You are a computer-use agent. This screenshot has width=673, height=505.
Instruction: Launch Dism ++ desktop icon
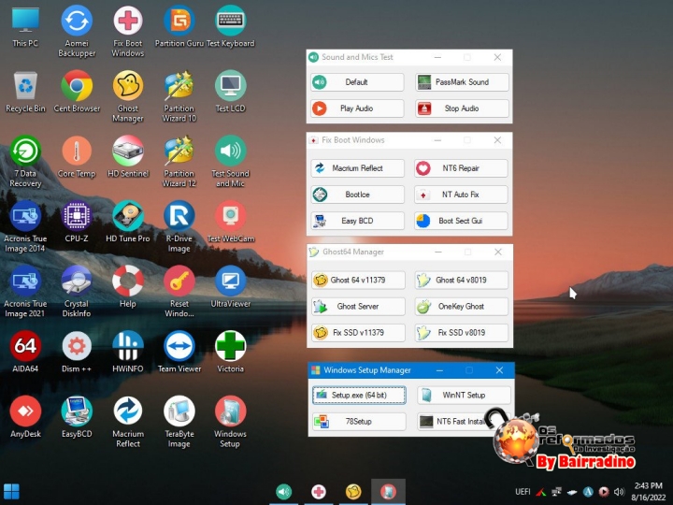77,352
